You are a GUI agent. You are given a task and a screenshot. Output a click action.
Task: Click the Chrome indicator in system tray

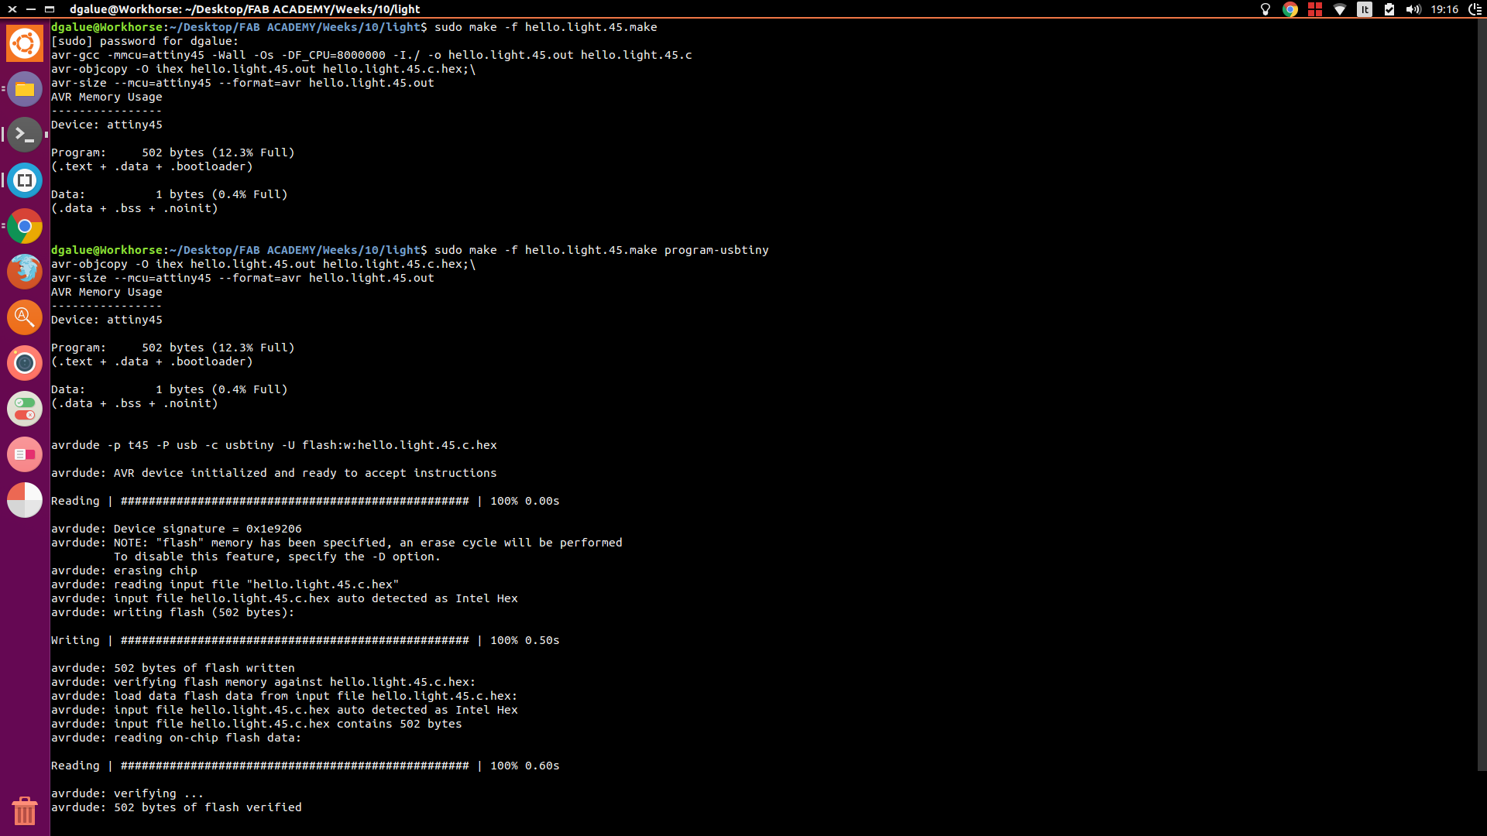pyautogui.click(x=1290, y=9)
